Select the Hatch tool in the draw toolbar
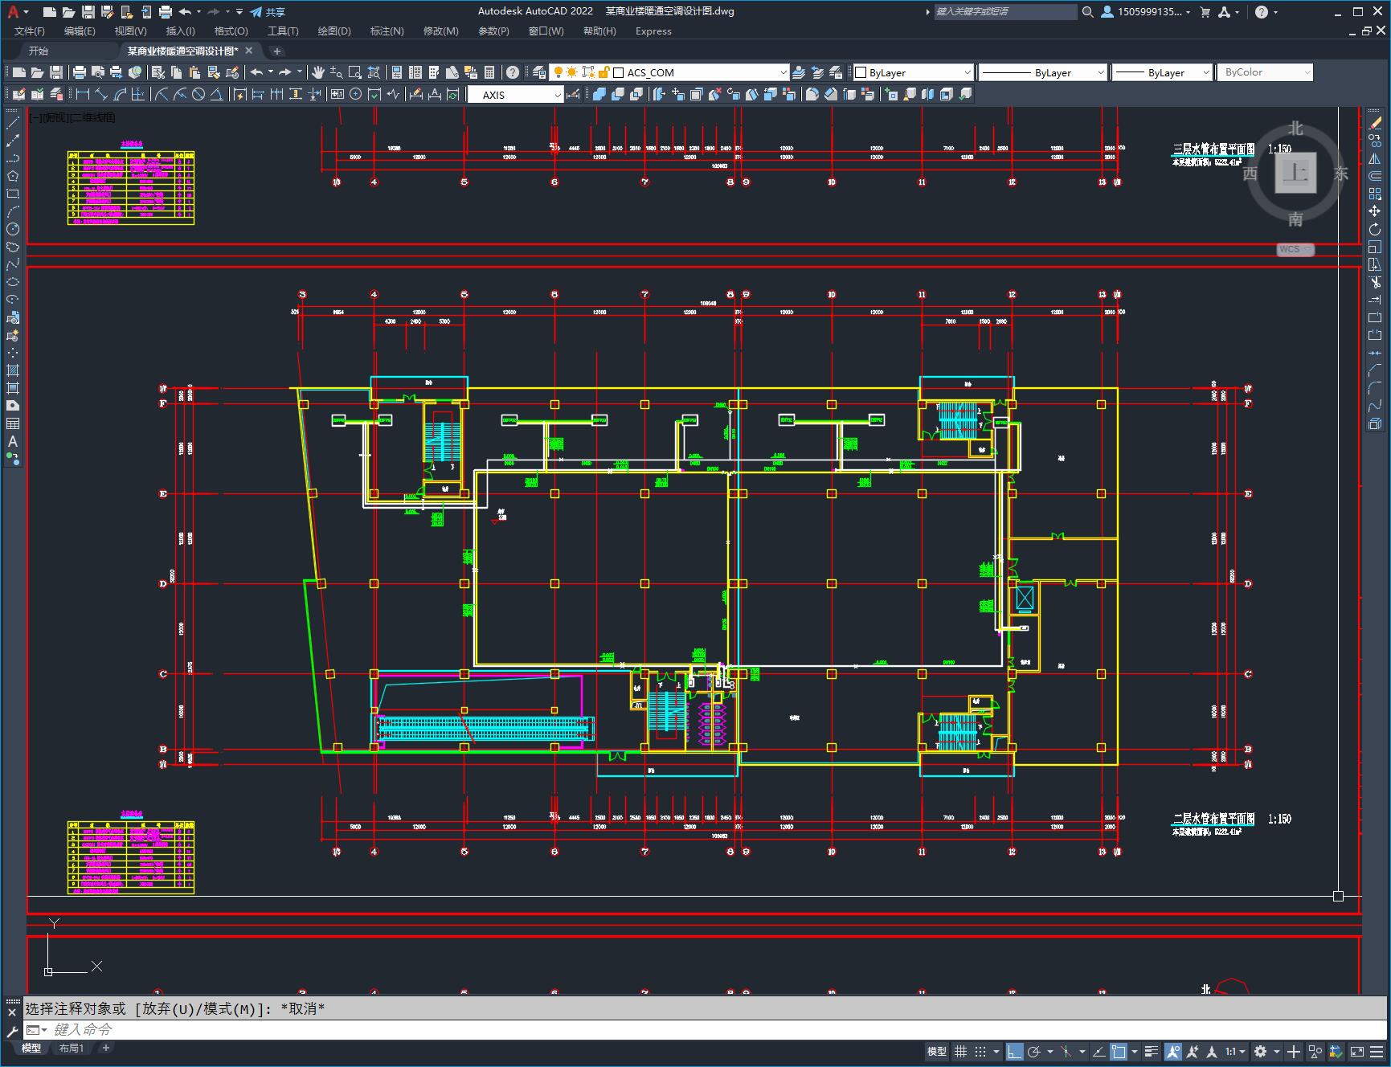1391x1067 pixels. point(13,370)
